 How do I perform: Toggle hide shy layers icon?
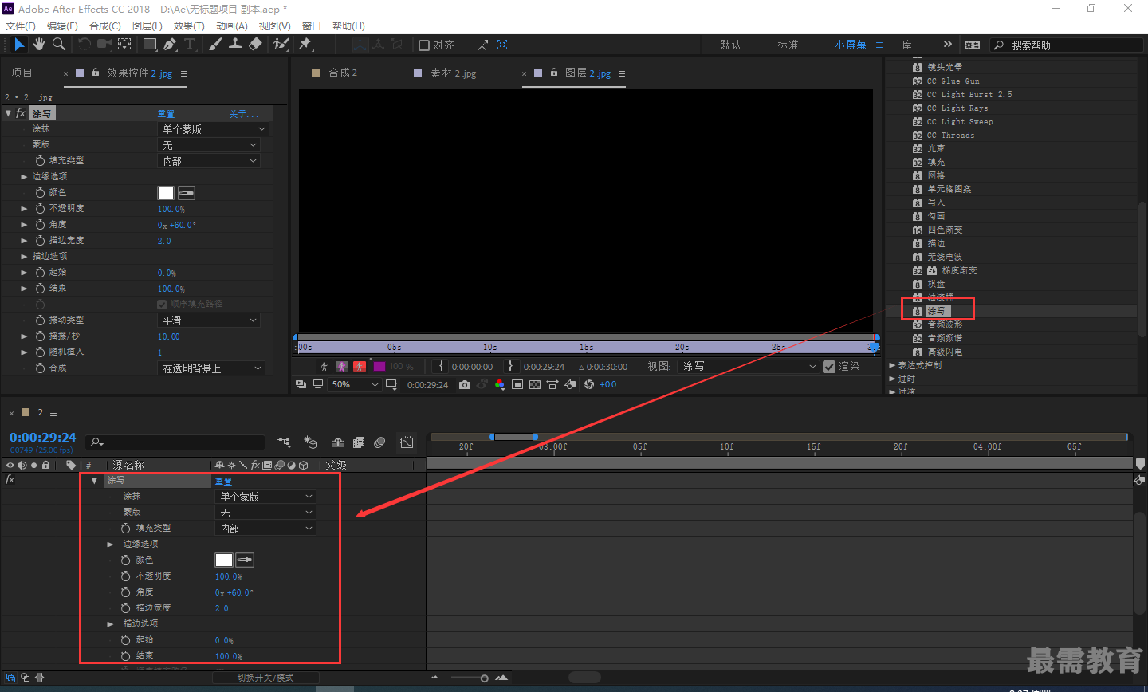tap(338, 442)
